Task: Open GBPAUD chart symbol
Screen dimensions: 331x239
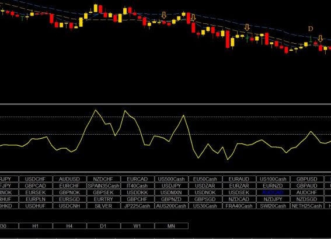Action: click(x=307, y=186)
